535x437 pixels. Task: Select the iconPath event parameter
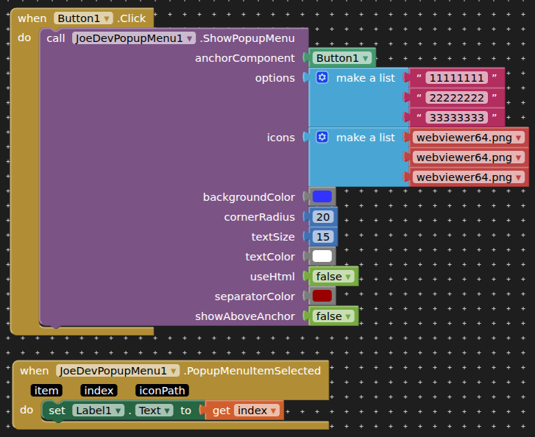(x=162, y=391)
